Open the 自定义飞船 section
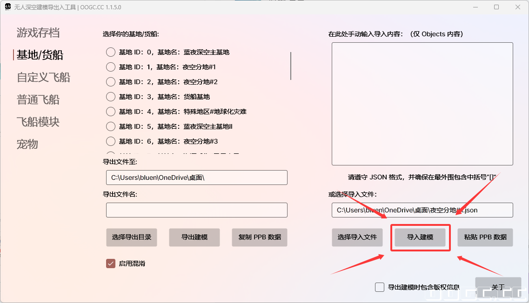This screenshot has height=303, width=529. [43, 77]
